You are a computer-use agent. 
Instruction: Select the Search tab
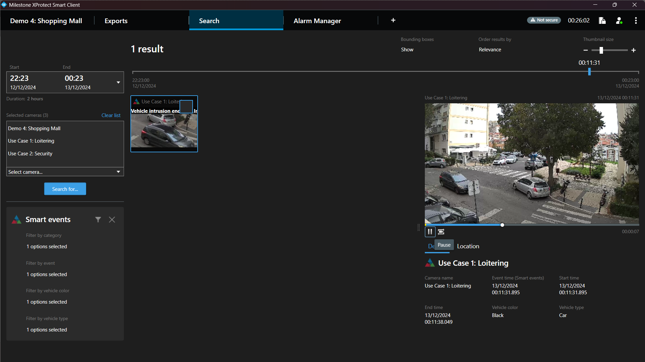(236, 21)
